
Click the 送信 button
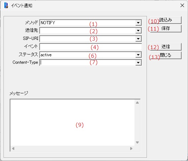[x=166, y=47]
